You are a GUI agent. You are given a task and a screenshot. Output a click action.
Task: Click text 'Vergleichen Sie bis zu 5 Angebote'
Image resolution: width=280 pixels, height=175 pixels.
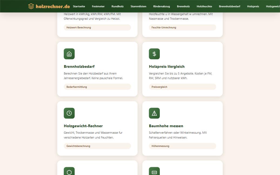click(171, 73)
